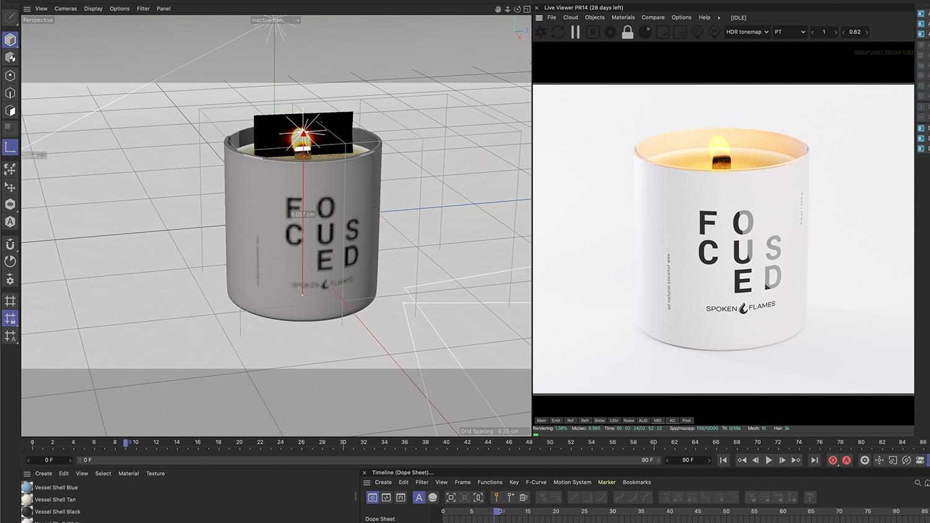930x523 pixels.
Task: Restart render with the refresh icon
Action: tap(558, 32)
